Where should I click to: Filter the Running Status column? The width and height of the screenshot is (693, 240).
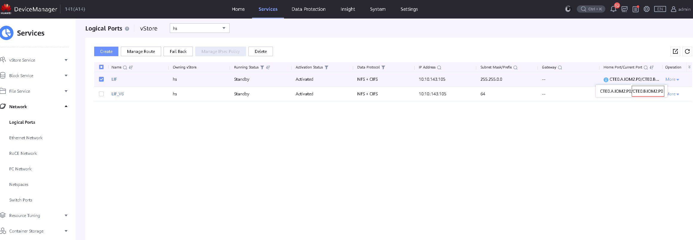262,68
